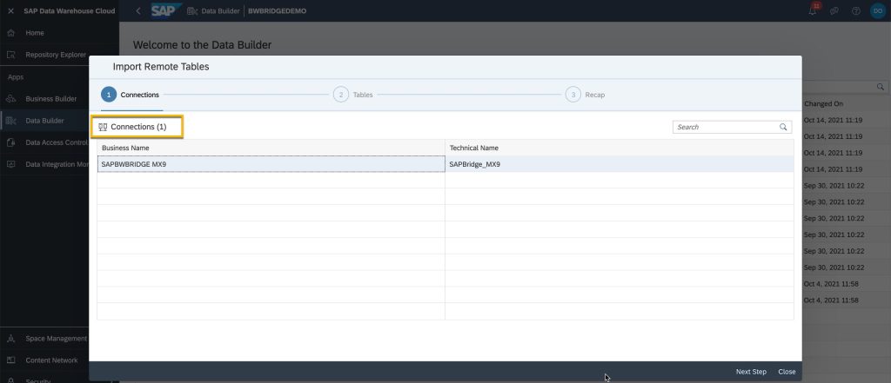Click the SAP Data Warehouse Cloud title
The image size is (891, 383).
(x=70, y=10)
